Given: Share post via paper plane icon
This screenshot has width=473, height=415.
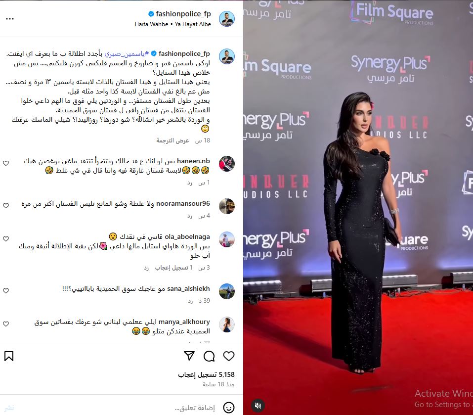Looking at the screenshot, I should coord(189,356).
